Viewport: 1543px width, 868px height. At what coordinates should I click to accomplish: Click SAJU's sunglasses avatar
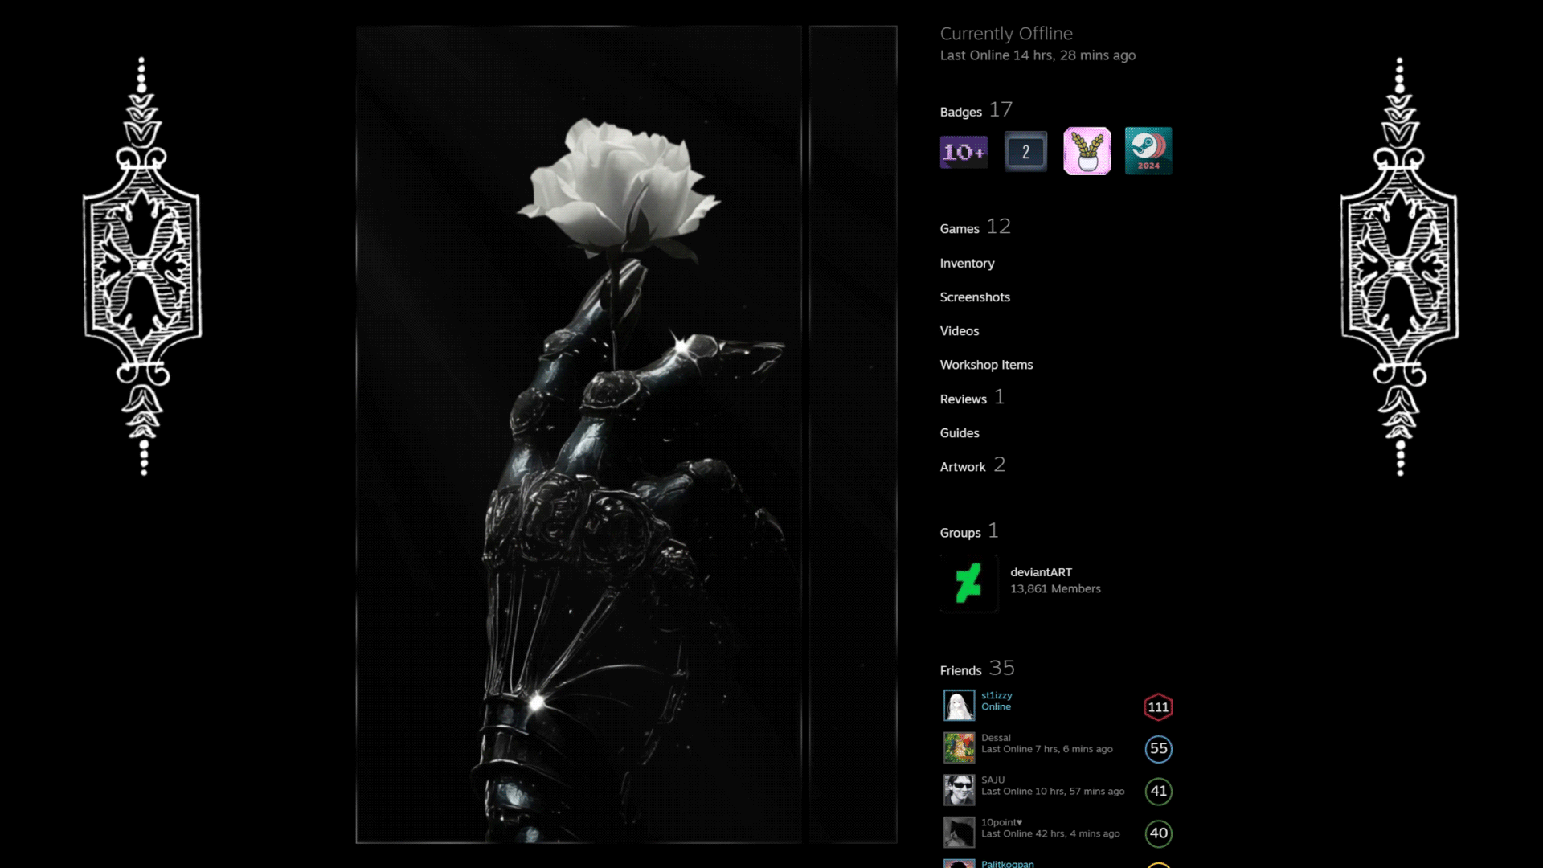coord(959,790)
